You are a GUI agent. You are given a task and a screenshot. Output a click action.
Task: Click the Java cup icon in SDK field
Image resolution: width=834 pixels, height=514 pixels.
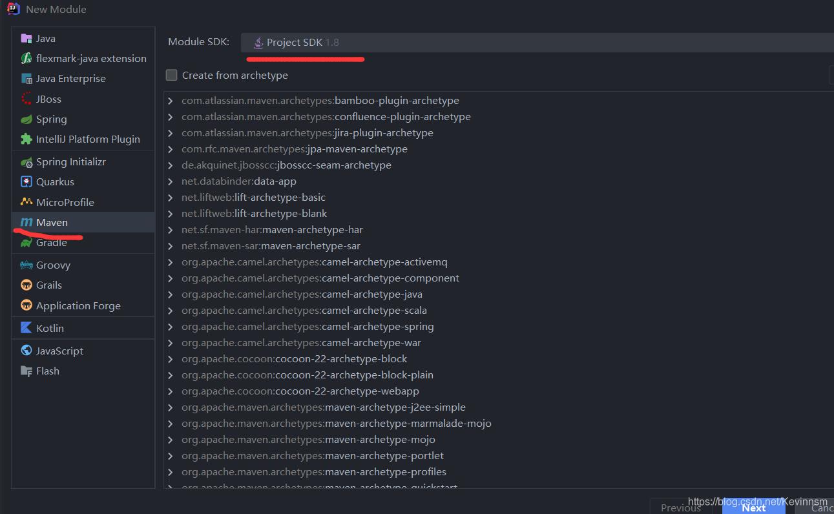pyautogui.click(x=258, y=43)
